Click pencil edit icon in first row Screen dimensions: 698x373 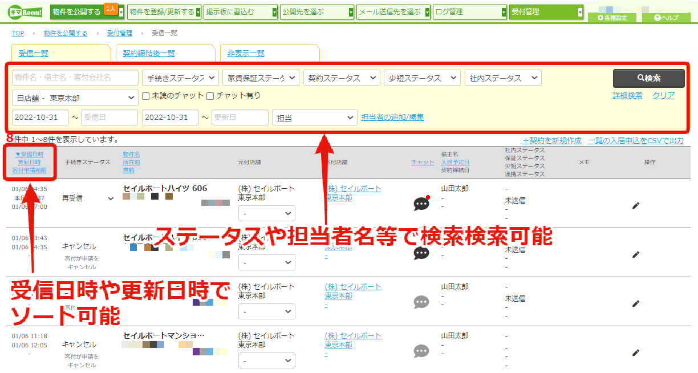pos(636,205)
